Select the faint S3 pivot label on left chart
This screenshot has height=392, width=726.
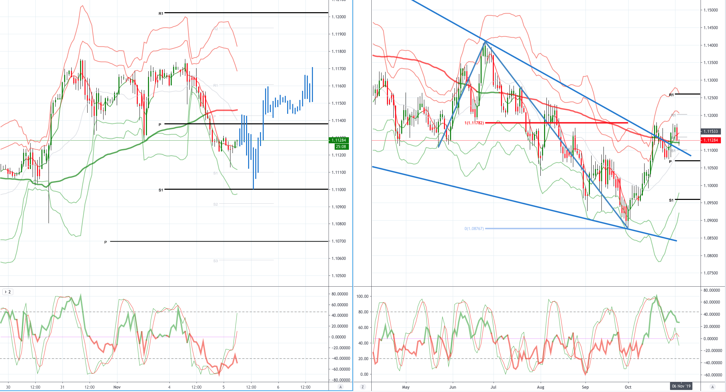pyautogui.click(x=216, y=261)
